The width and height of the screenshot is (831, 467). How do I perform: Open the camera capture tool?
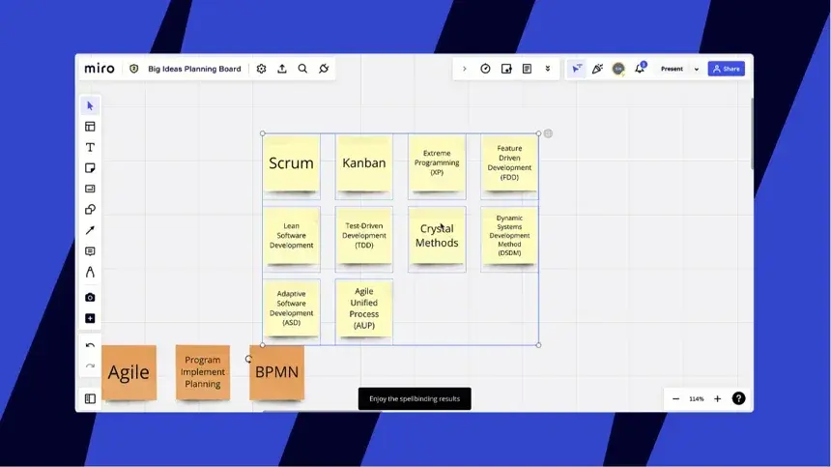90,298
